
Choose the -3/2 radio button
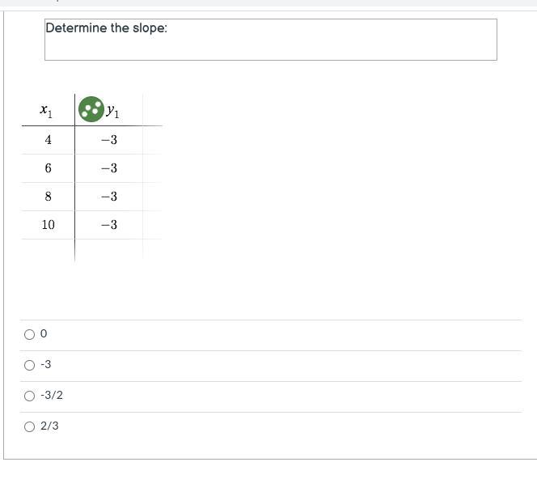(29, 396)
